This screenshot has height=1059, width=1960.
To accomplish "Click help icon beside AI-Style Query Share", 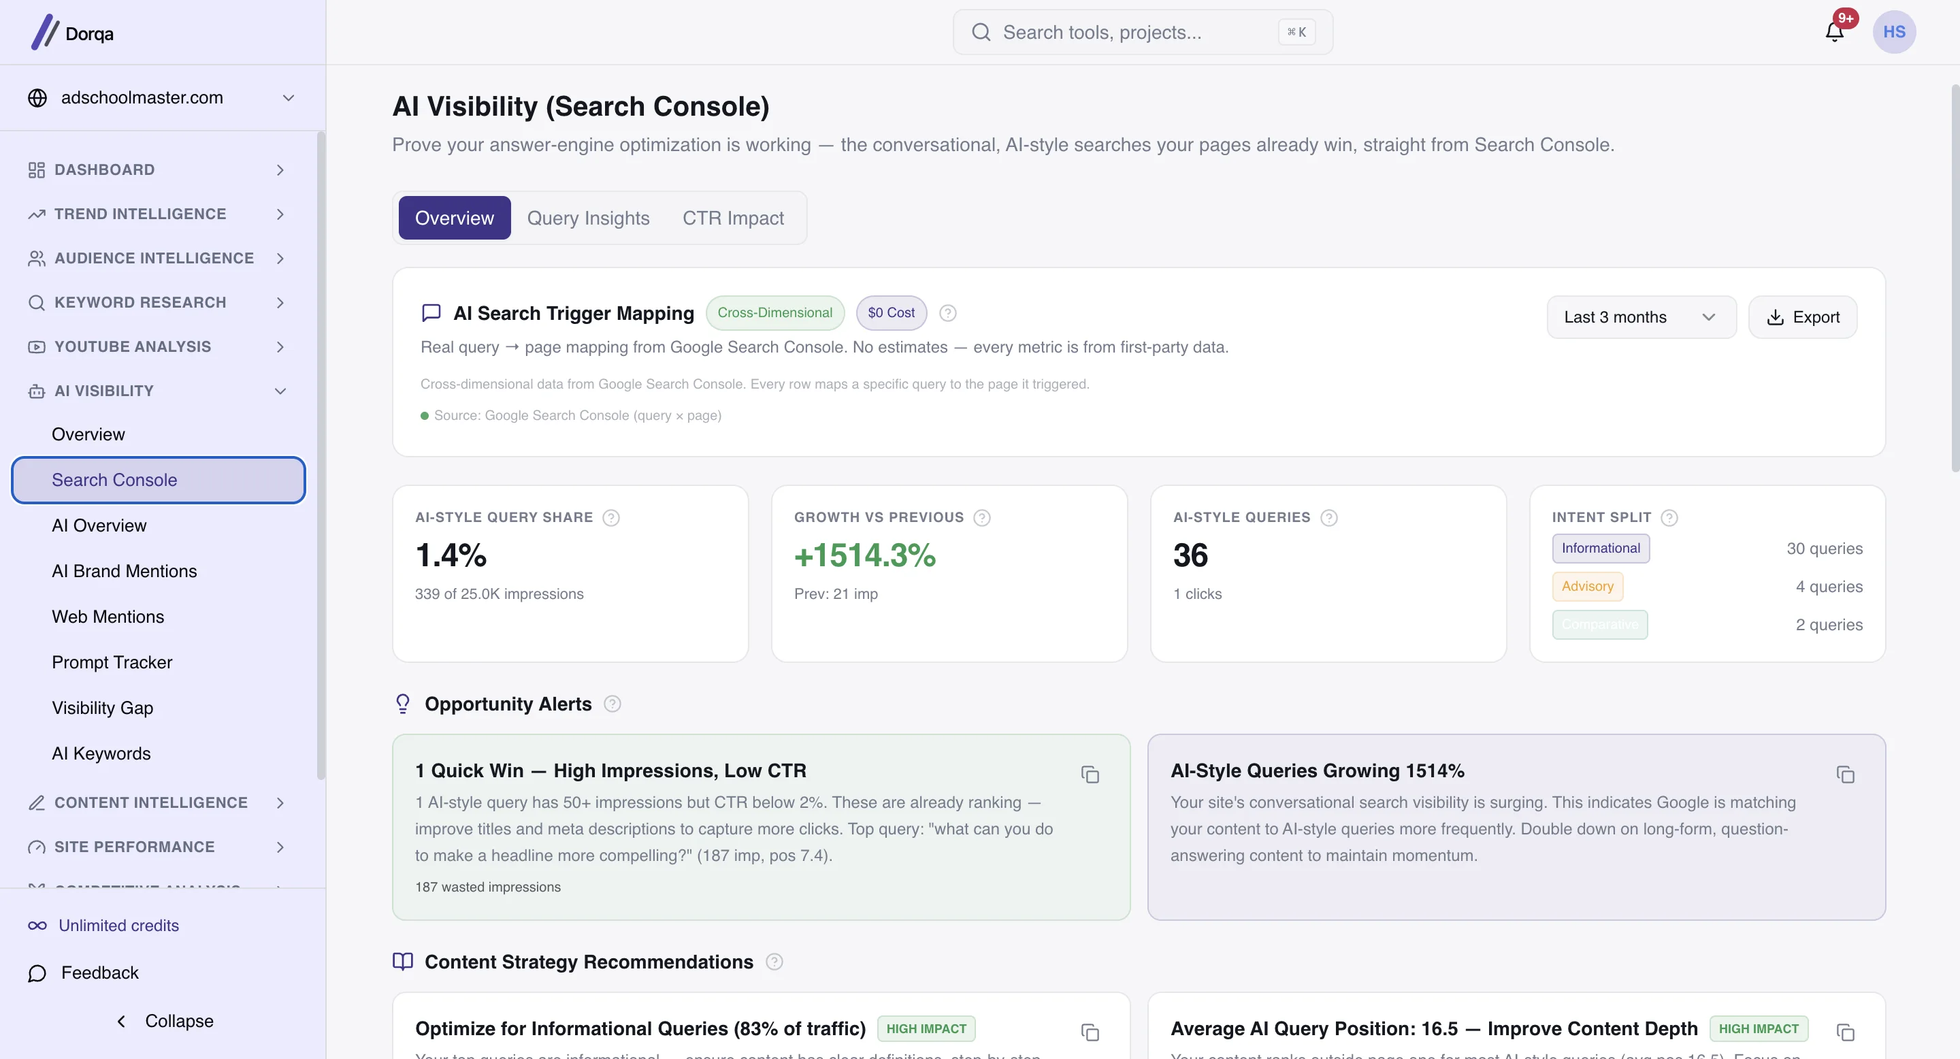I will click(x=611, y=517).
